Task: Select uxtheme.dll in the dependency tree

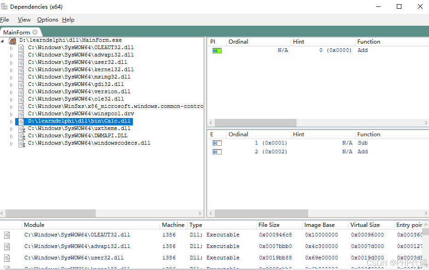Action: [x=74, y=128]
